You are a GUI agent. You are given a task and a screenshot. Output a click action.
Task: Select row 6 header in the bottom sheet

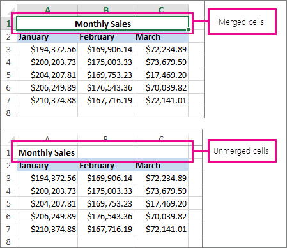pyautogui.click(x=8, y=216)
